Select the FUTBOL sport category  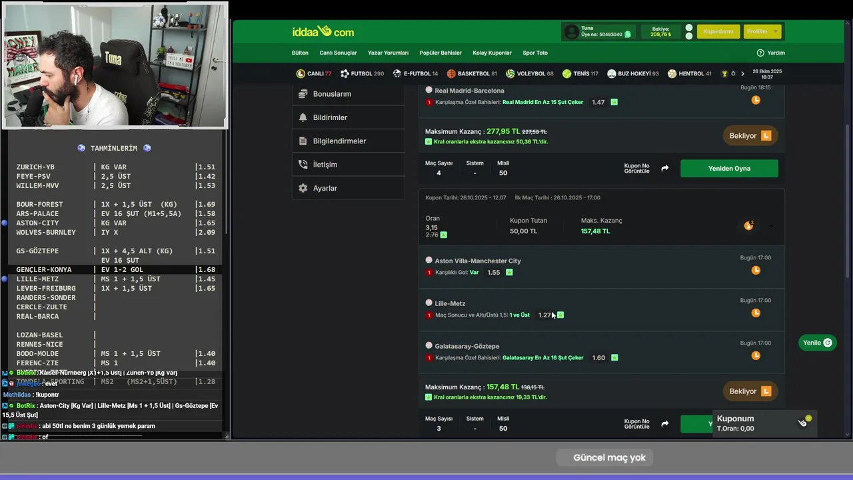point(362,73)
